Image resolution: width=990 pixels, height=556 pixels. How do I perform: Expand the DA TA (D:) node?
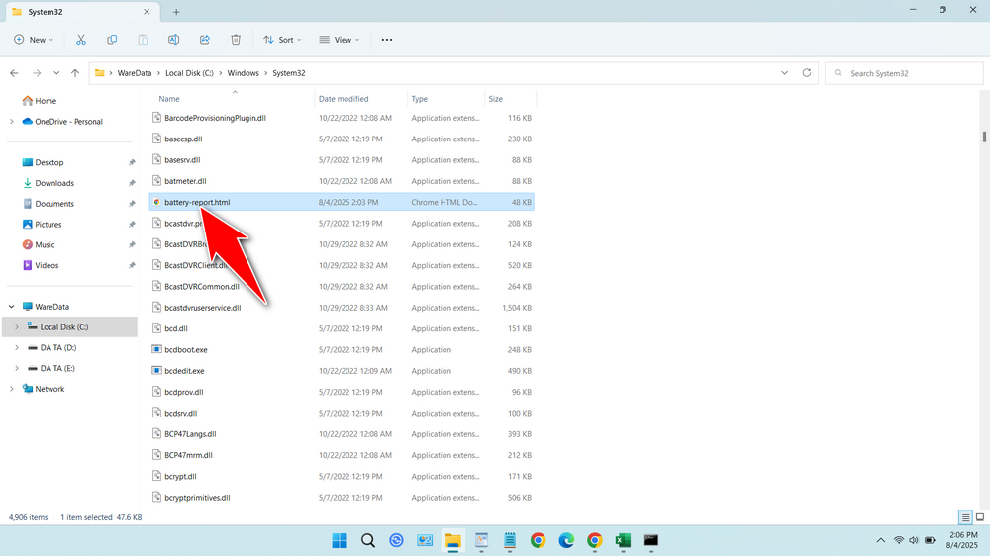click(17, 347)
